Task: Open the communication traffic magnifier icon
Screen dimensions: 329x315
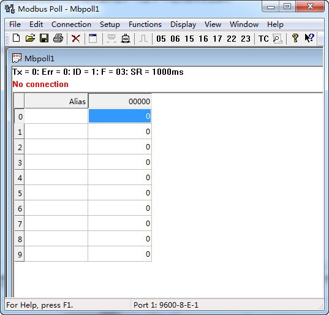Action: pyautogui.click(x=278, y=39)
